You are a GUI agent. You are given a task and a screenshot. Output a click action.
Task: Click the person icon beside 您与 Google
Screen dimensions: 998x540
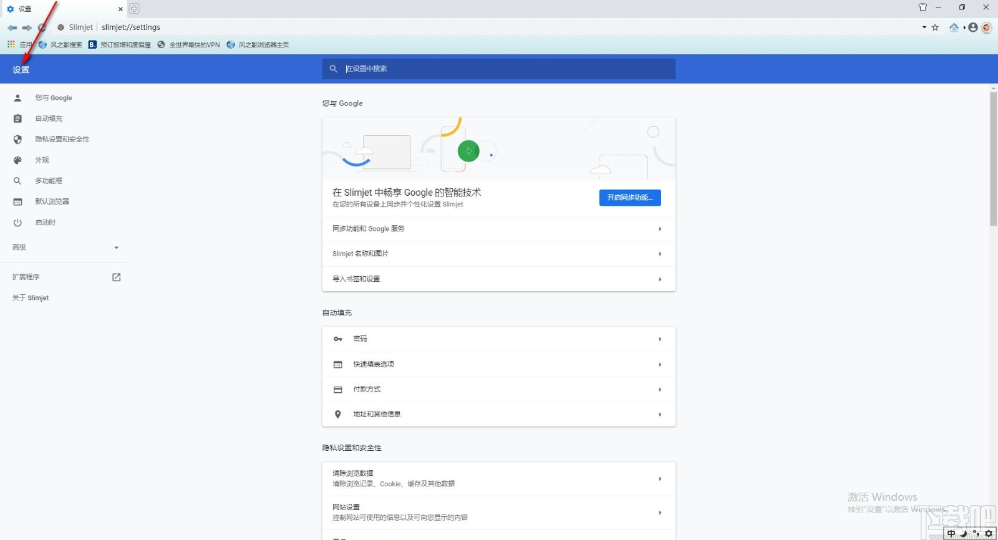[17, 98]
